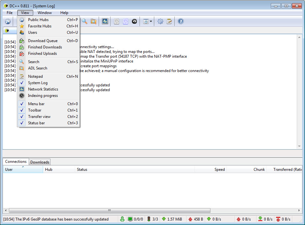Click the Public Hubs globe toolbar icon
The width and height of the screenshot is (305, 225).
pyautogui.click(x=8, y=21)
